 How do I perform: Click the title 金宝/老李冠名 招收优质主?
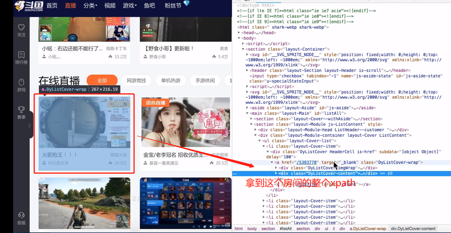tap(175, 155)
